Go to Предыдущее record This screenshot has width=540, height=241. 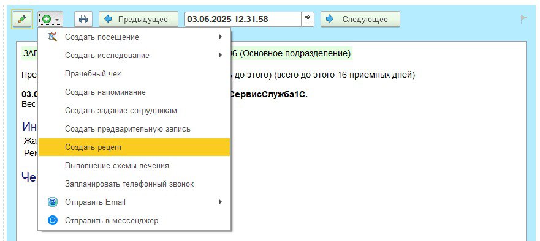coord(139,19)
